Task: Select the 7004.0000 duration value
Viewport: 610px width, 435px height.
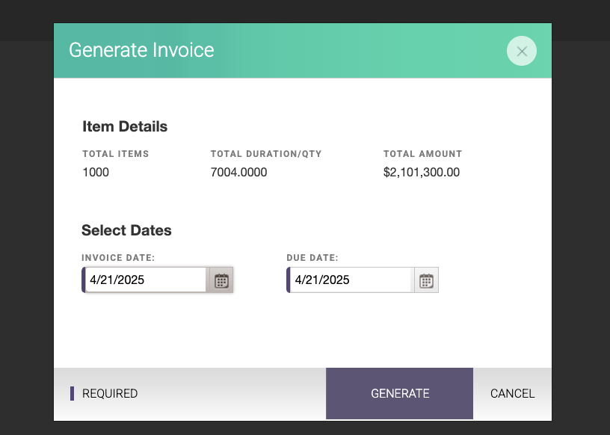Action: pyautogui.click(x=239, y=172)
